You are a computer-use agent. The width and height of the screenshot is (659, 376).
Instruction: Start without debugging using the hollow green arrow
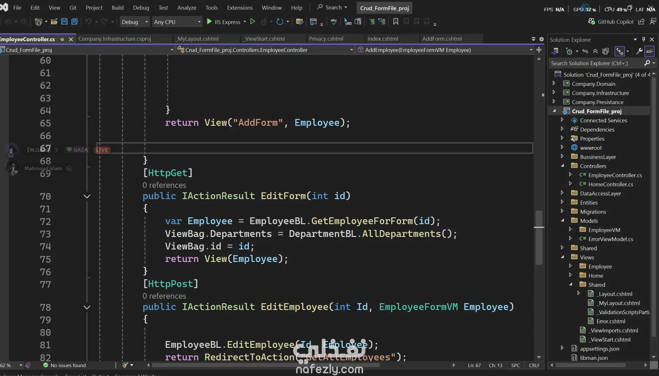(x=253, y=22)
